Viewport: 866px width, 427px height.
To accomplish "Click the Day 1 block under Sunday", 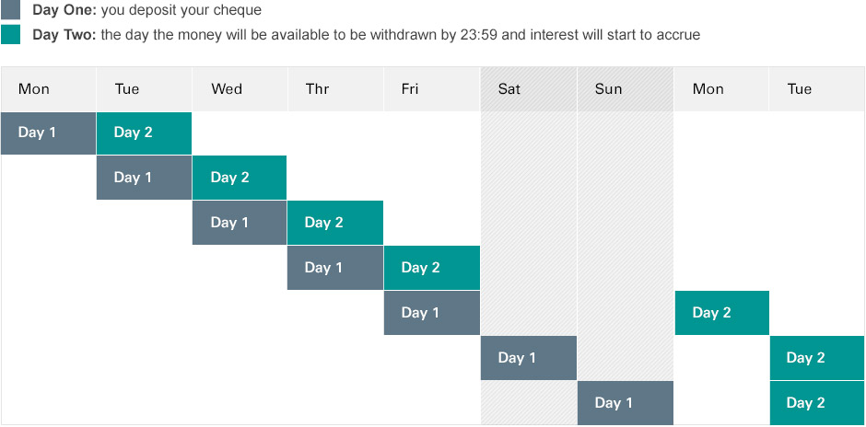I will 626,403.
